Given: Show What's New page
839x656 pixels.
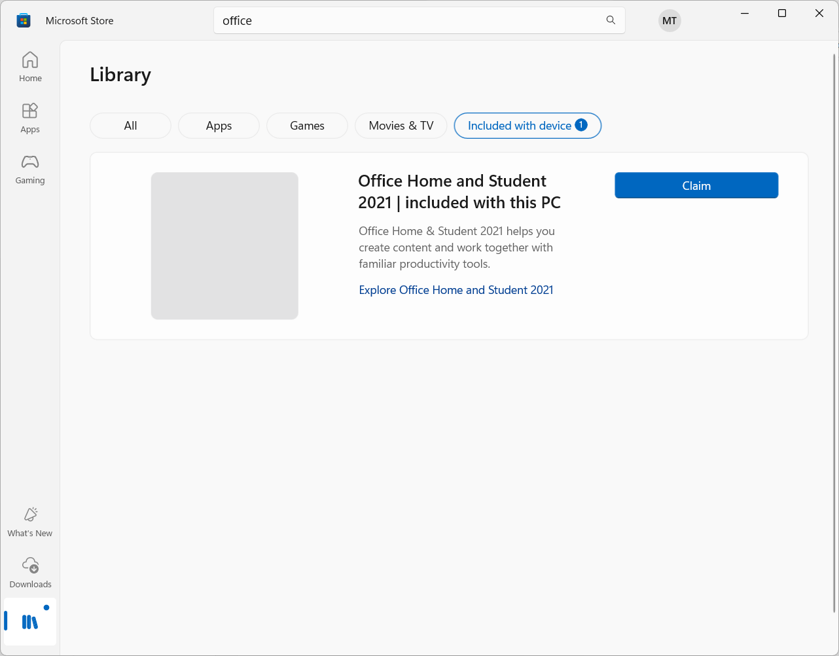Looking at the screenshot, I should [30, 522].
